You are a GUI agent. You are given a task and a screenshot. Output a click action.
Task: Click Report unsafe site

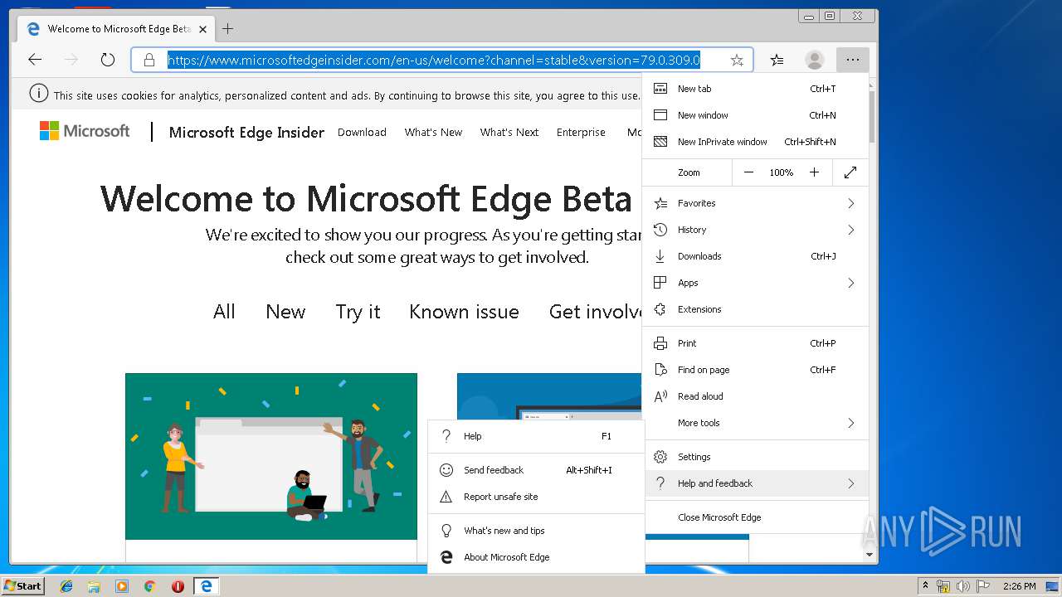(x=536, y=497)
